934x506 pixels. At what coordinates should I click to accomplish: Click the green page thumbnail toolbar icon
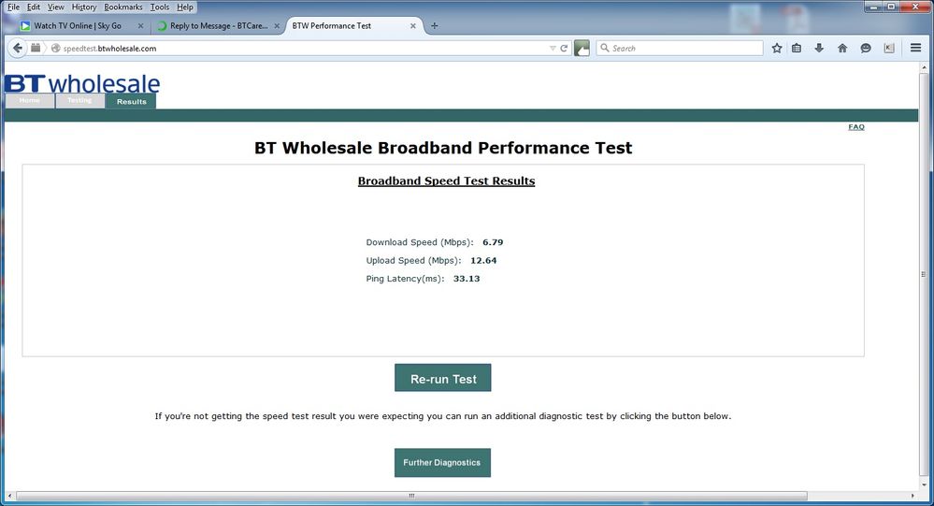point(582,49)
